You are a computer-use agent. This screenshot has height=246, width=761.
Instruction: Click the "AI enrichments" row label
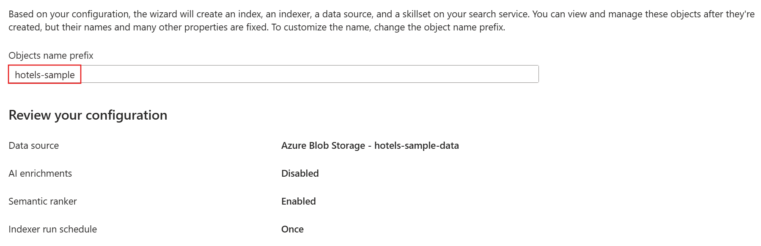point(40,173)
